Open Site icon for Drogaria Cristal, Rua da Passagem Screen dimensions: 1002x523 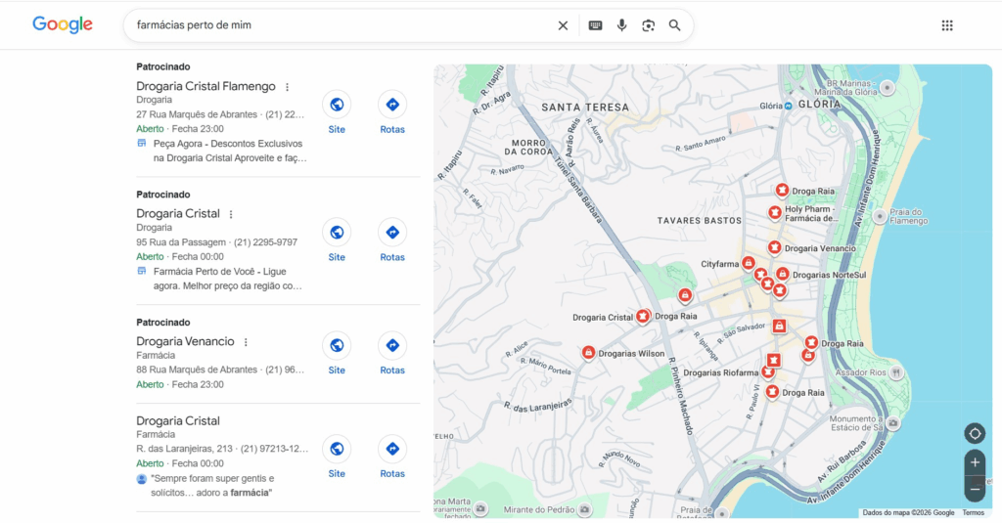click(x=337, y=233)
